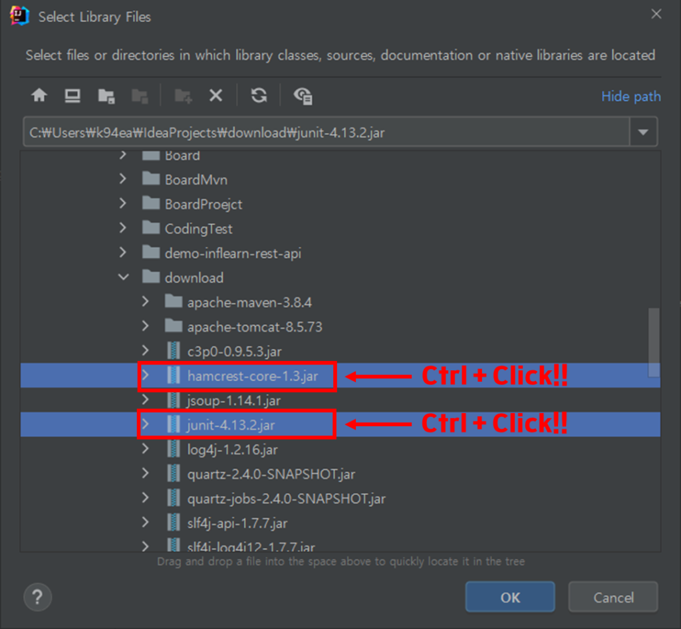Click the Refresh toolbar icon
This screenshot has height=629, width=681.
(259, 96)
